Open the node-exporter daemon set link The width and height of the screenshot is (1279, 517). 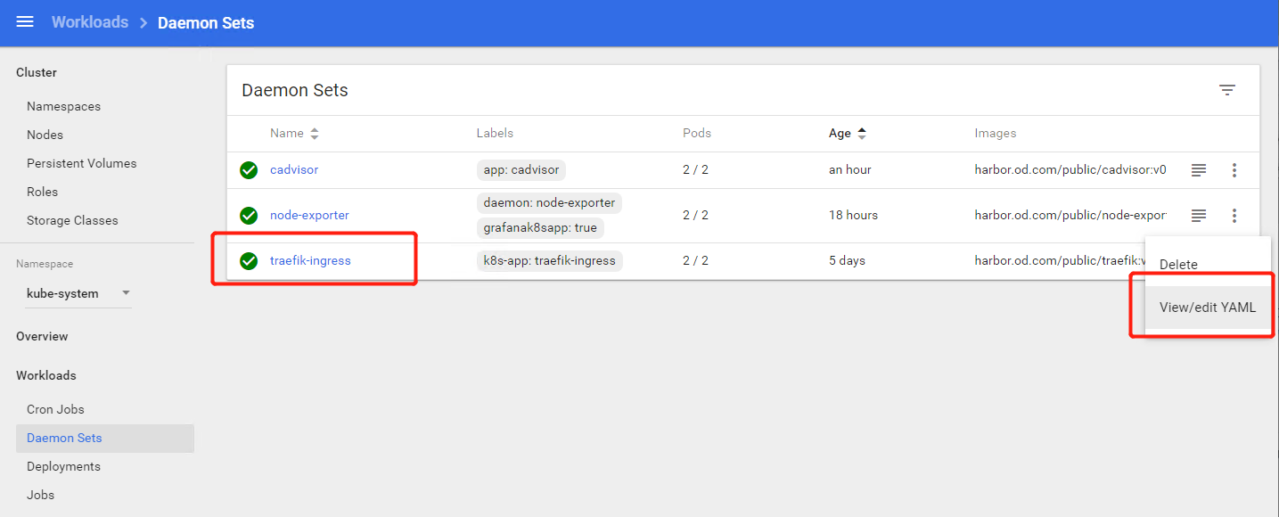point(309,215)
